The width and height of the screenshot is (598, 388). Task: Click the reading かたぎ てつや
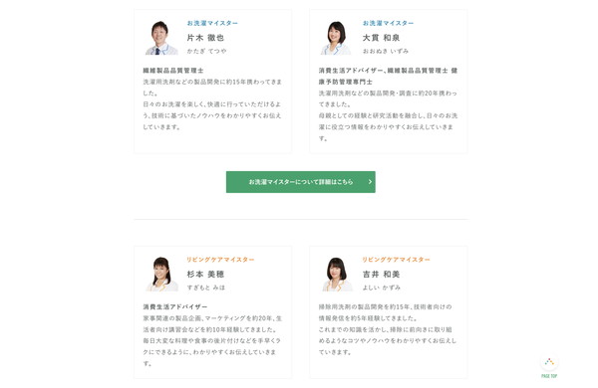(x=206, y=51)
